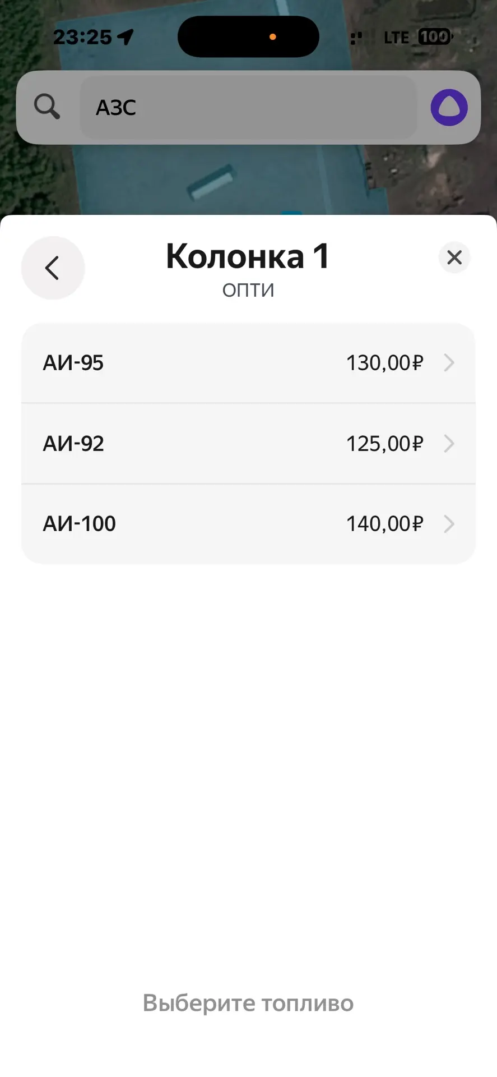This screenshot has width=497, height=1077.
Task: Open the Alice voice assistant
Action: click(x=449, y=107)
